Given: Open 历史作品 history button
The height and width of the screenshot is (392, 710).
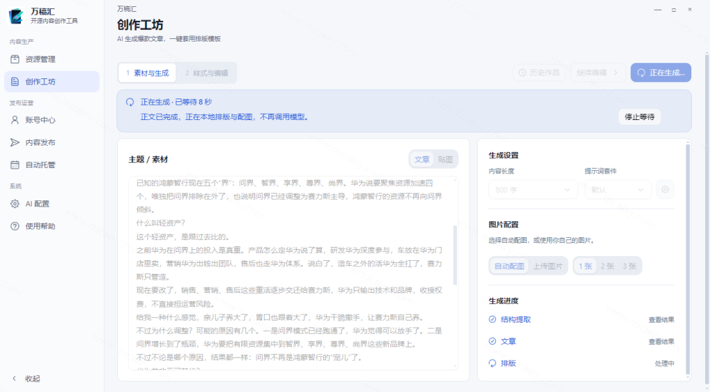Looking at the screenshot, I should click(x=539, y=73).
